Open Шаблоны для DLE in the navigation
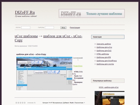Image resolution: width=140 pixels, height=105 pixels. [104, 51]
